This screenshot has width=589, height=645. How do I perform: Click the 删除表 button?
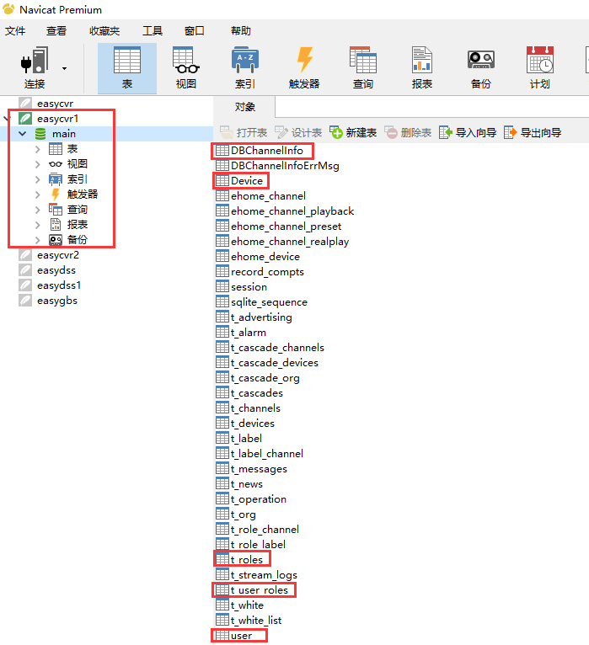pos(408,132)
